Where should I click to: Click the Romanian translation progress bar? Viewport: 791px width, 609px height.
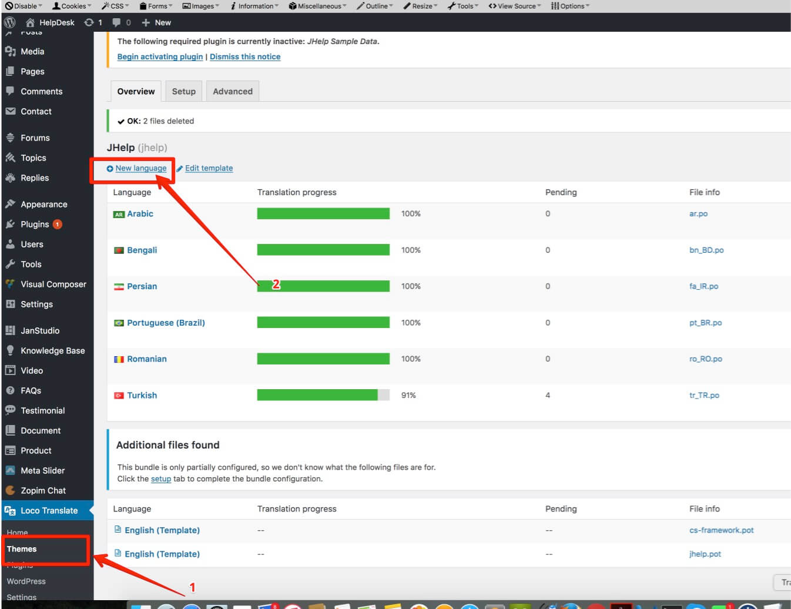(x=323, y=359)
